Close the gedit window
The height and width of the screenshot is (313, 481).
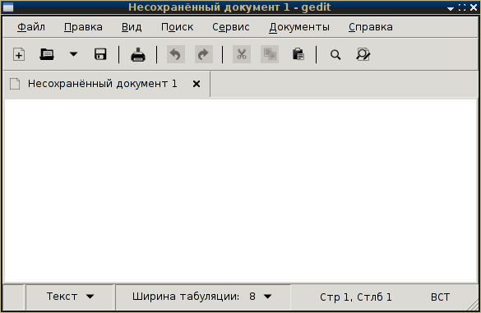(474, 7)
